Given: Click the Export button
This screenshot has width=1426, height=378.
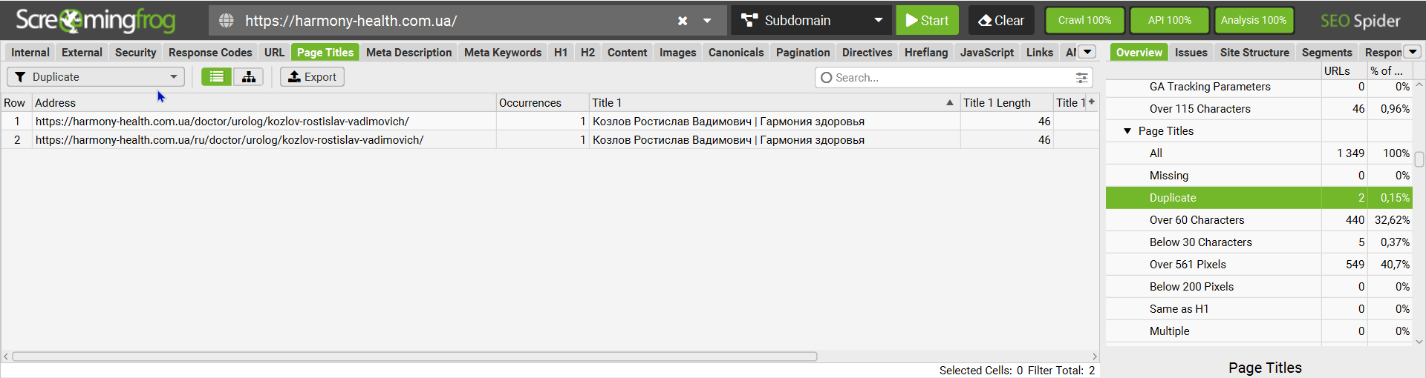Looking at the screenshot, I should pyautogui.click(x=312, y=77).
